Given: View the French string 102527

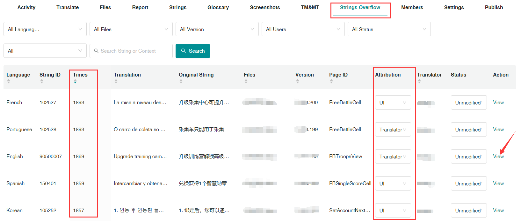Looking at the screenshot, I should 498,102.
